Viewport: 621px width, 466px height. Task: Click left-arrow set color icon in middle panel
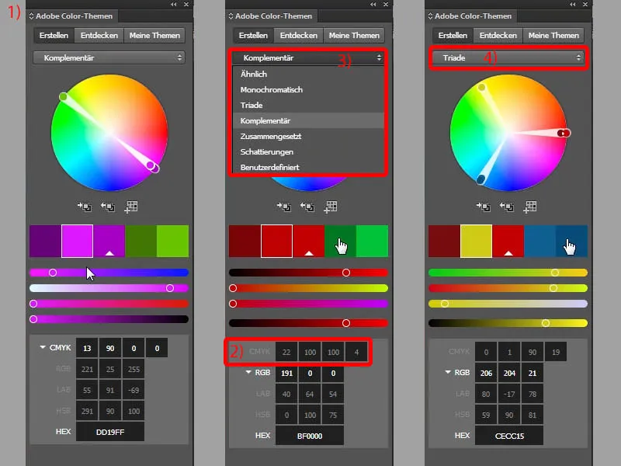pyautogui.click(x=307, y=206)
